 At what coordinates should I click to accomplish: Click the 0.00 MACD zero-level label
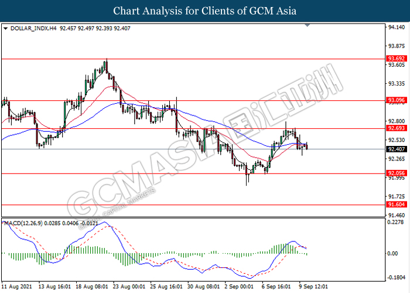[x=394, y=253]
